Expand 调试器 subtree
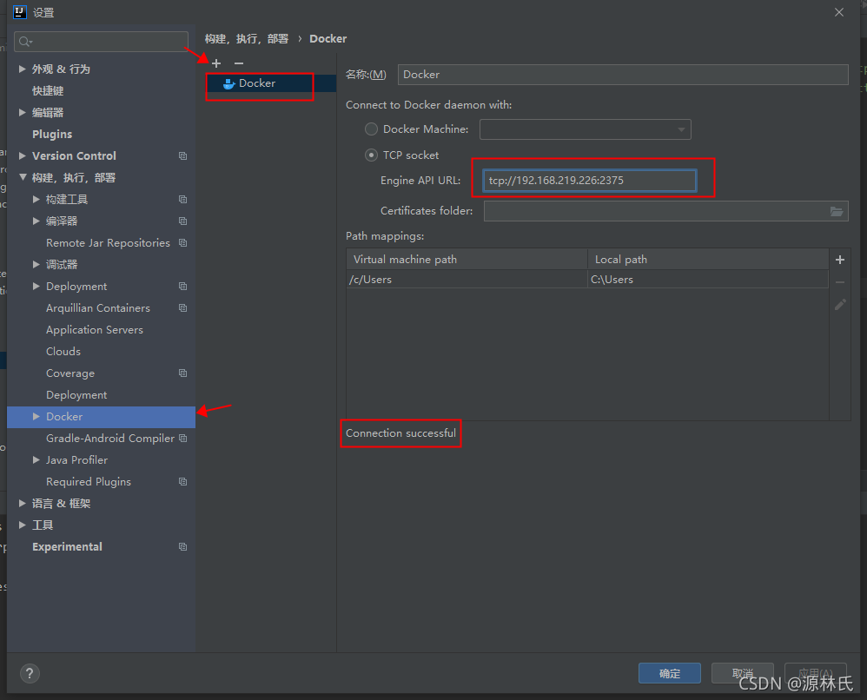This screenshot has height=700, width=867. point(36,265)
